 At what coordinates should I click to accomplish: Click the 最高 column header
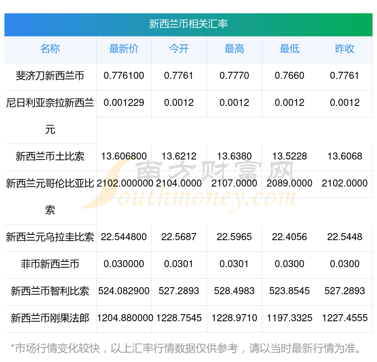tap(234, 49)
